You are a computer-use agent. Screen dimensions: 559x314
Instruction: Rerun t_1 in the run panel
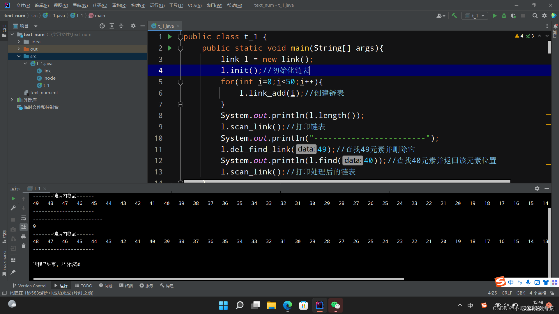coord(13,199)
